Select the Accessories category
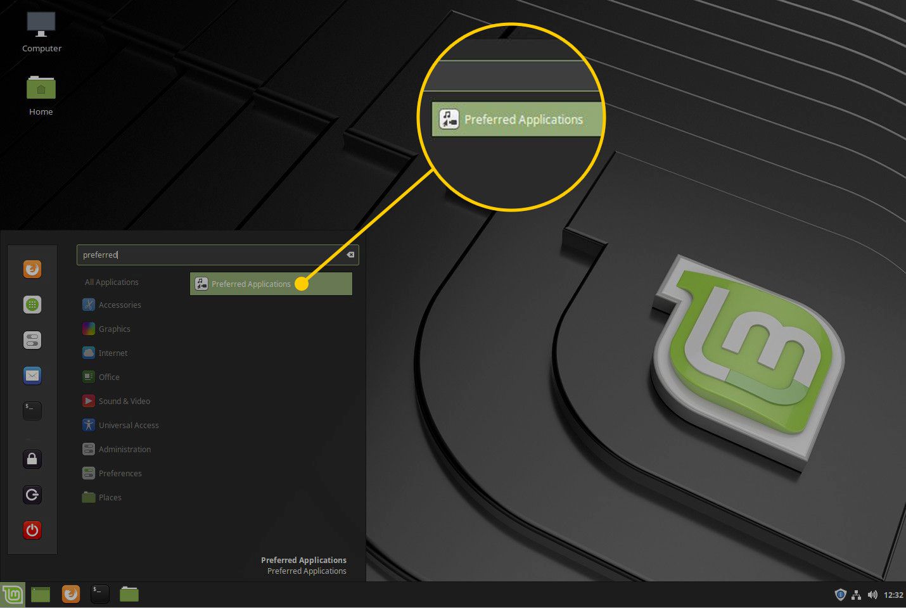Screen dimensions: 906x608 pos(112,305)
